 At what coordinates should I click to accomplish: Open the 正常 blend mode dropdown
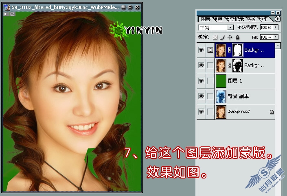coord(216,28)
